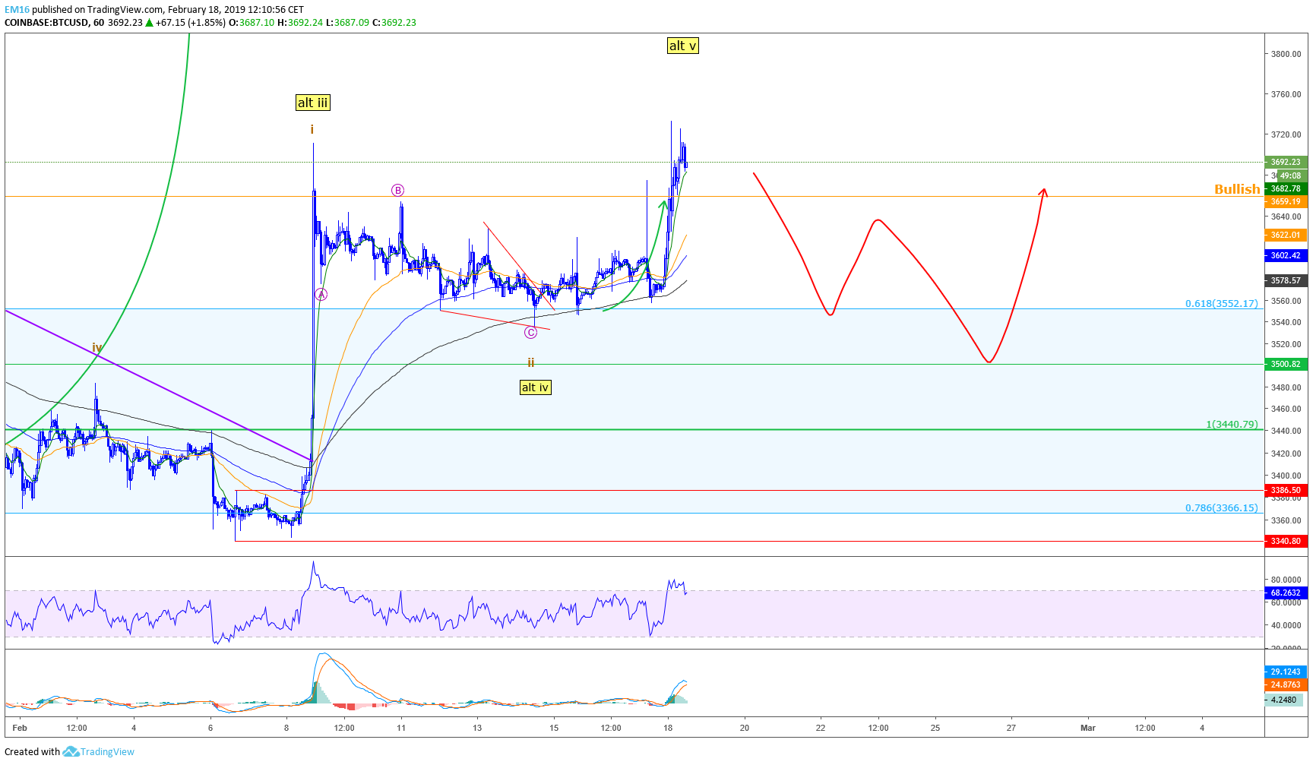Click the 3800.00 price axis label
This screenshot has height=765, width=1313.
click(x=1286, y=54)
